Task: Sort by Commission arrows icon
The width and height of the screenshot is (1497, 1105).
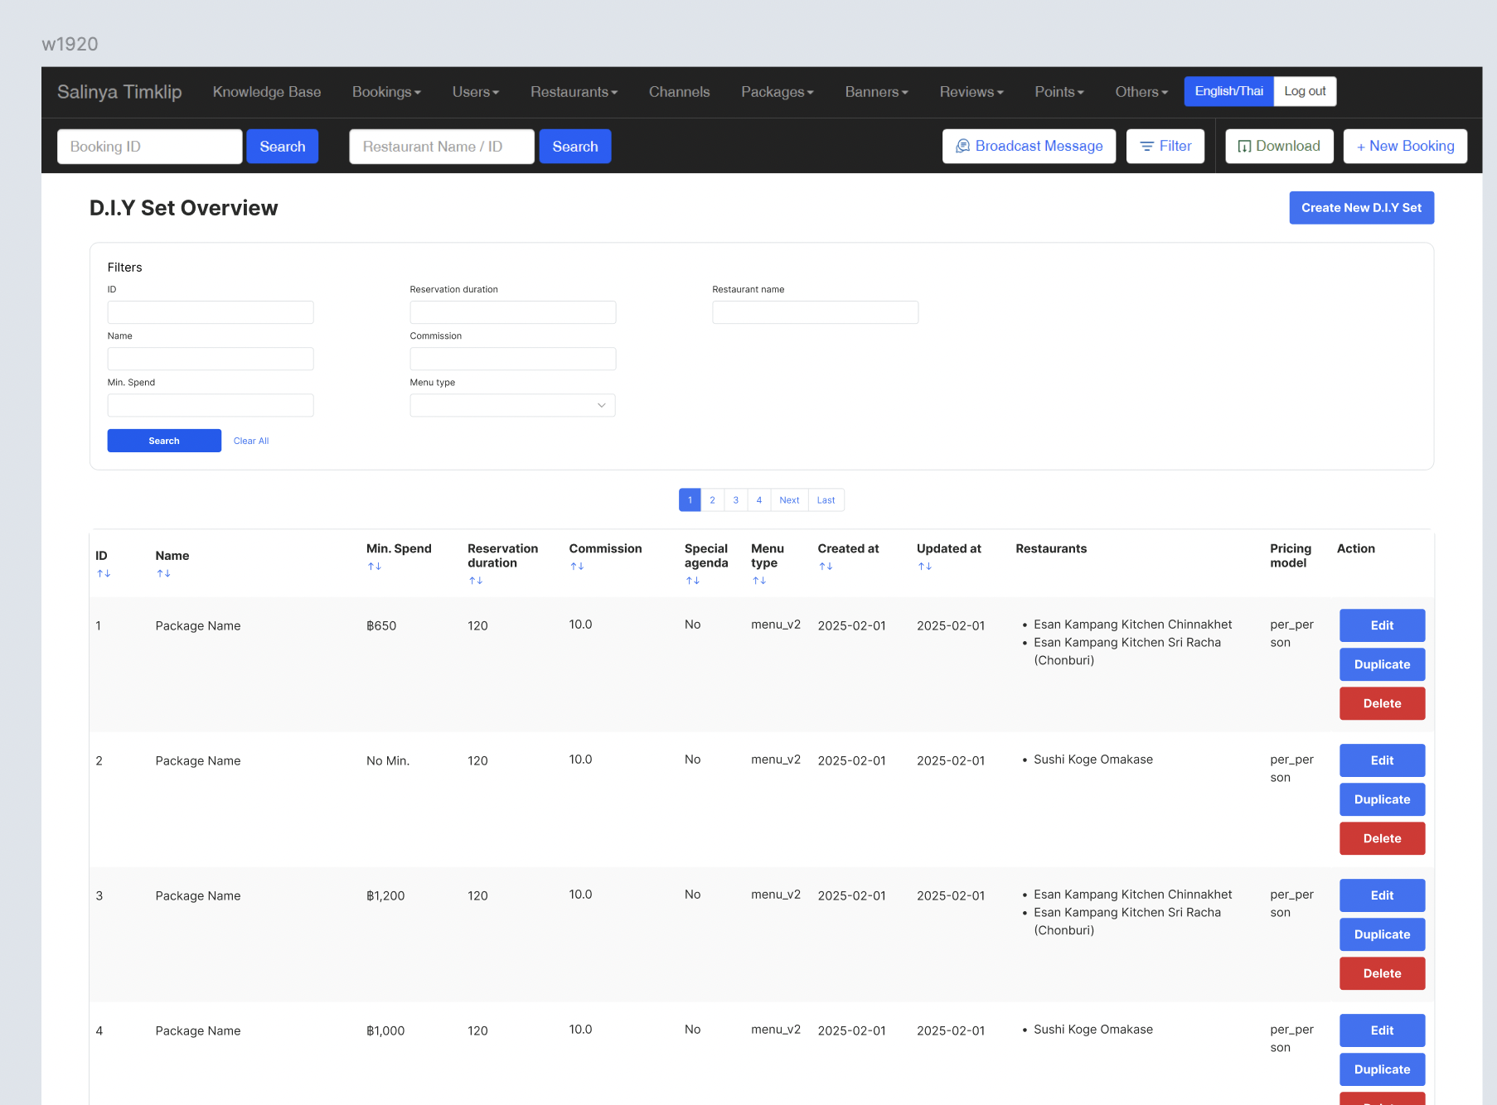Action: [x=577, y=567]
